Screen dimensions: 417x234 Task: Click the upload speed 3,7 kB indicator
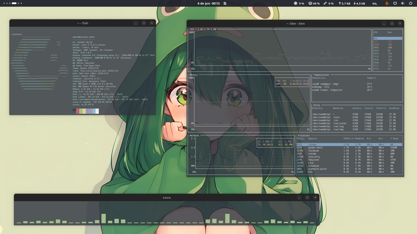pos(344,3)
